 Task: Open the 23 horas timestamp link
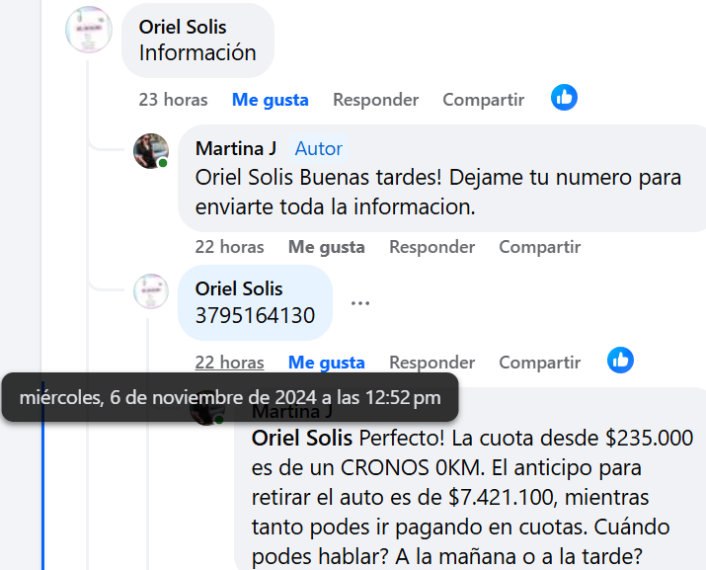(173, 100)
